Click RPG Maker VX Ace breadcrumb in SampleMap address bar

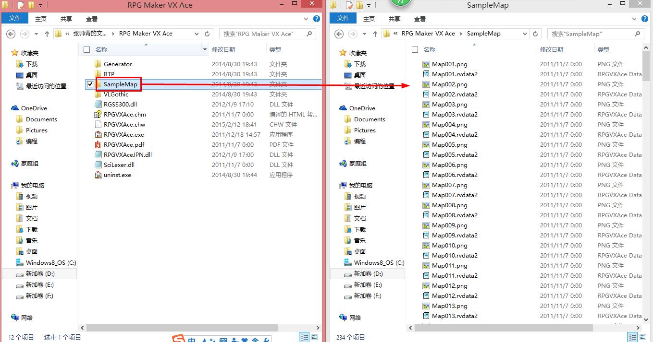click(428, 34)
